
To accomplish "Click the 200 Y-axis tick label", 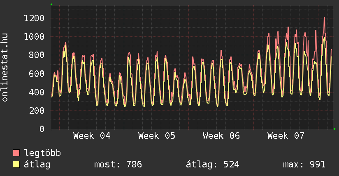I will [37, 111].
